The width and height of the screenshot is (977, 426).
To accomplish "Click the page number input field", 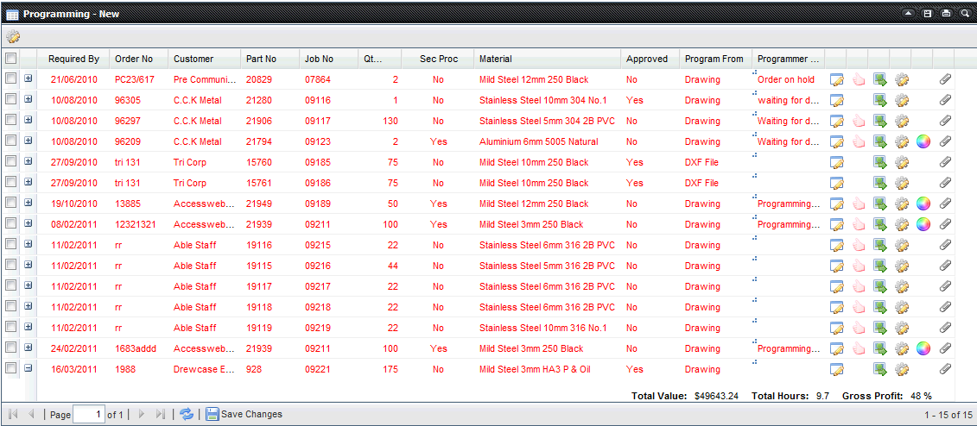I will 88,414.
